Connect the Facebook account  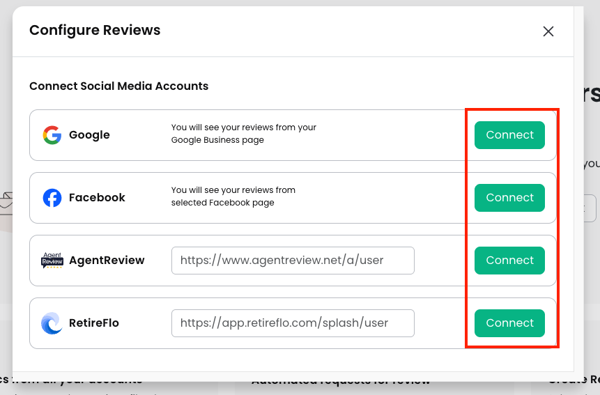click(x=509, y=198)
